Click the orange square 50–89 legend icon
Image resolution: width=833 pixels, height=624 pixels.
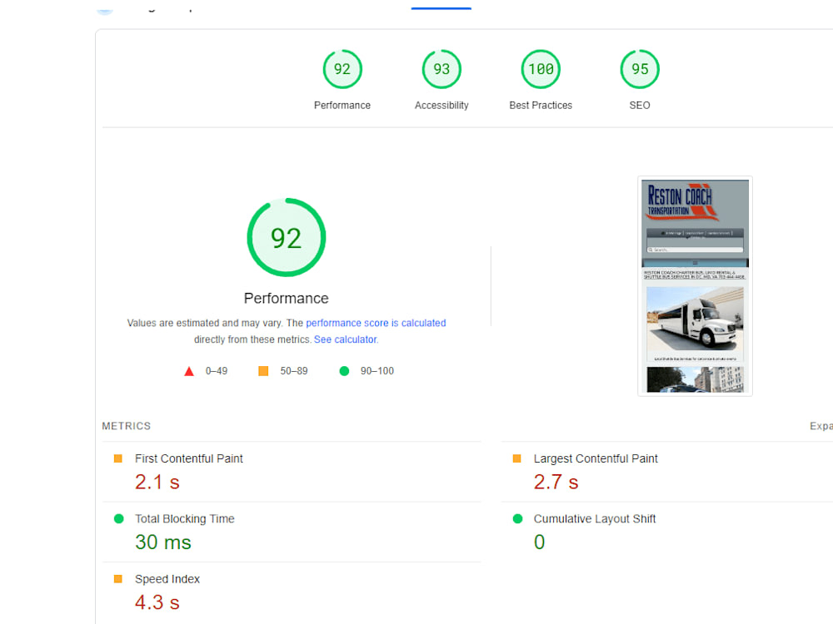pos(263,371)
